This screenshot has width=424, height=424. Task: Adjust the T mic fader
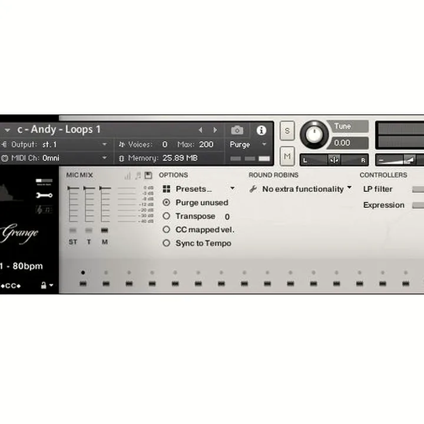click(x=89, y=188)
